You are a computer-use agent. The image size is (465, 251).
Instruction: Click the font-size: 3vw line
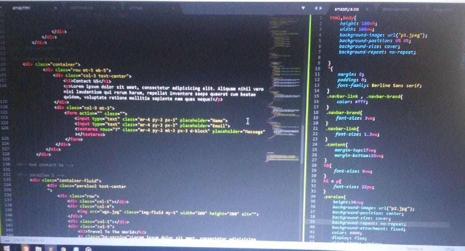click(355, 118)
